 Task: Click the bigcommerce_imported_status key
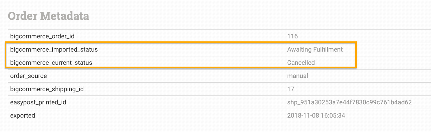point(54,49)
